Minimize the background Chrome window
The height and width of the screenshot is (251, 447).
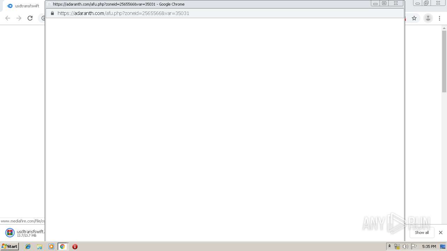[x=418, y=3]
